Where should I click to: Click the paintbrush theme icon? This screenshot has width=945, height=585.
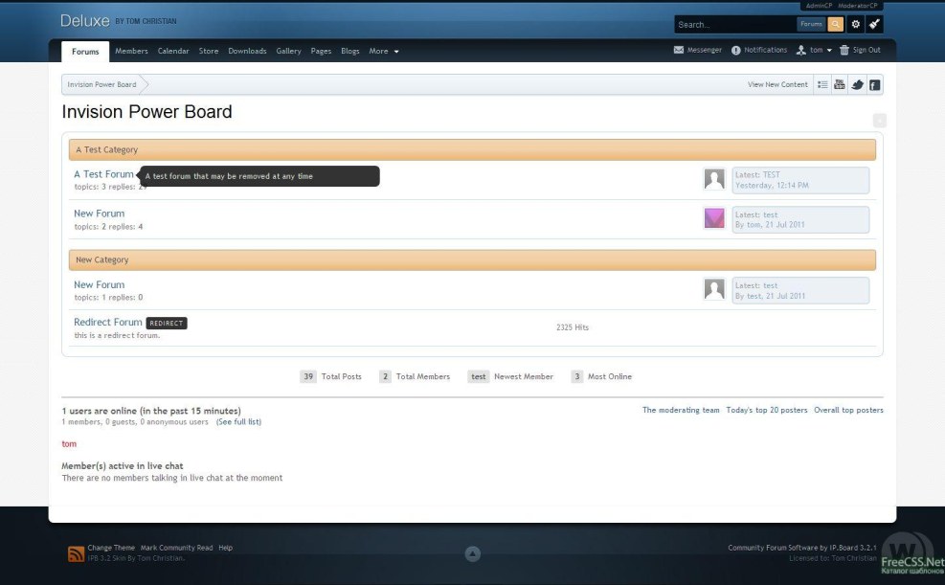[874, 24]
